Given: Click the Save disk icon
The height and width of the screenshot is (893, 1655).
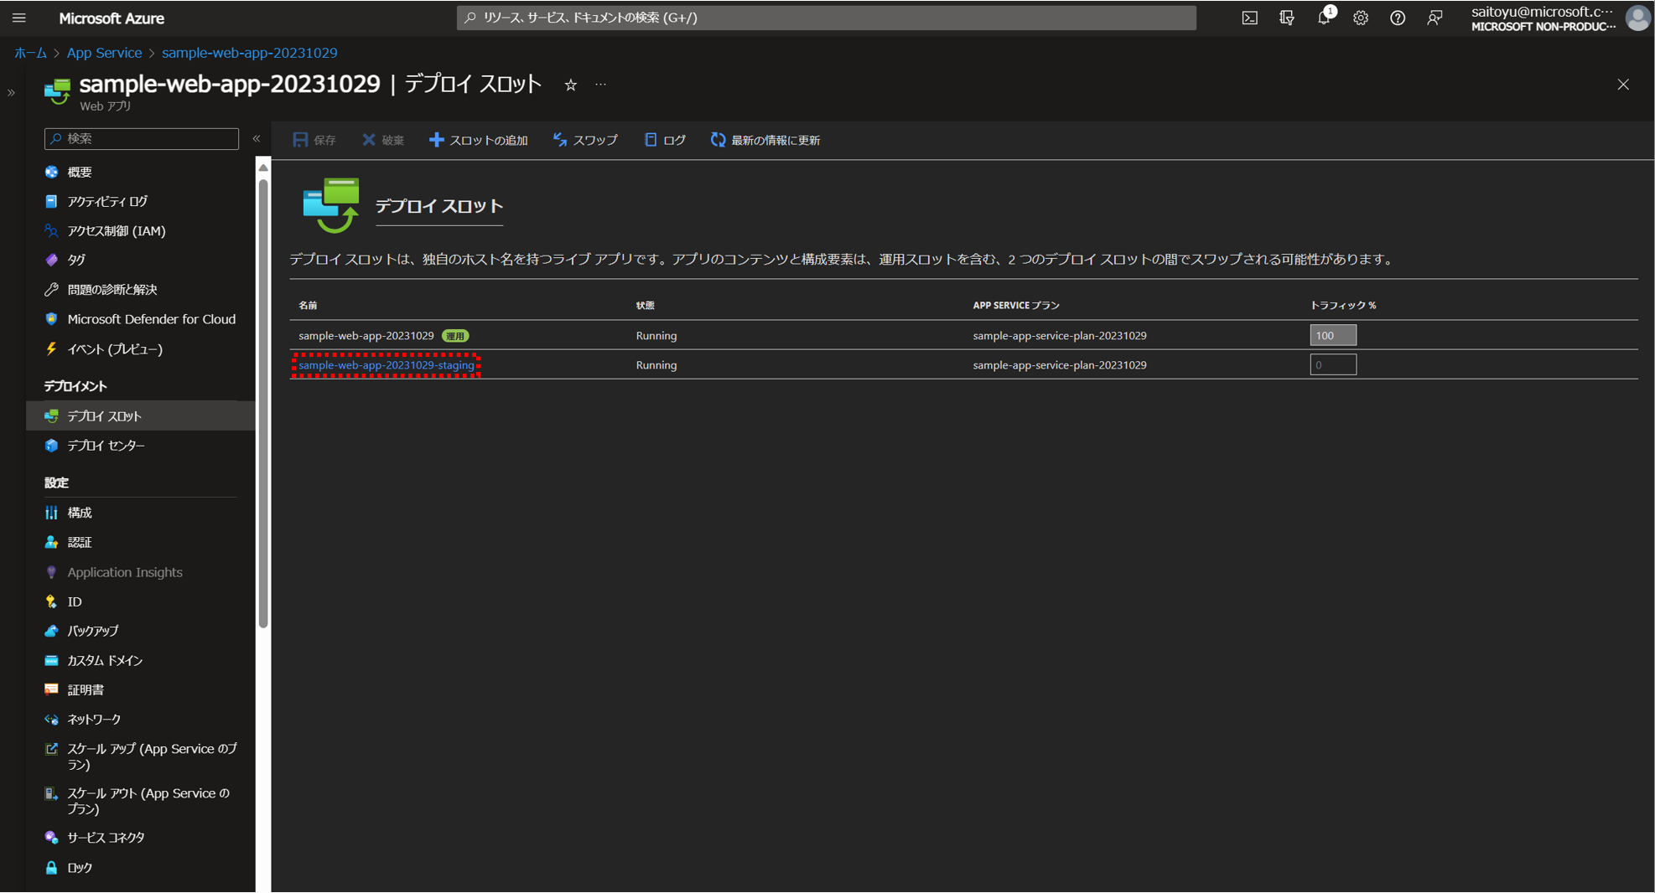Looking at the screenshot, I should click(x=300, y=140).
